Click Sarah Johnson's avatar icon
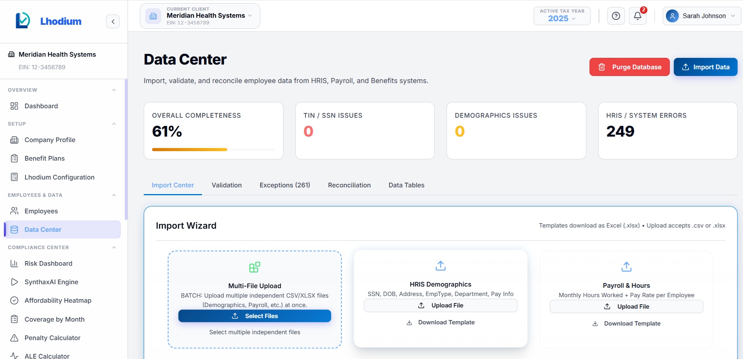The width and height of the screenshot is (743, 359). click(x=672, y=16)
